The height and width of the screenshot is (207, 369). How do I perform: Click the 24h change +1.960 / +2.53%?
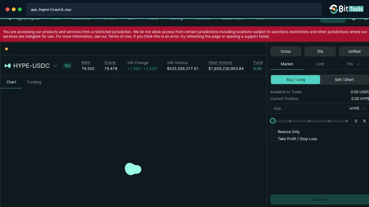pos(142,69)
